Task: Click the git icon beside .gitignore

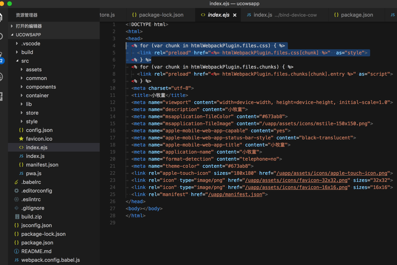Action: tap(17, 208)
